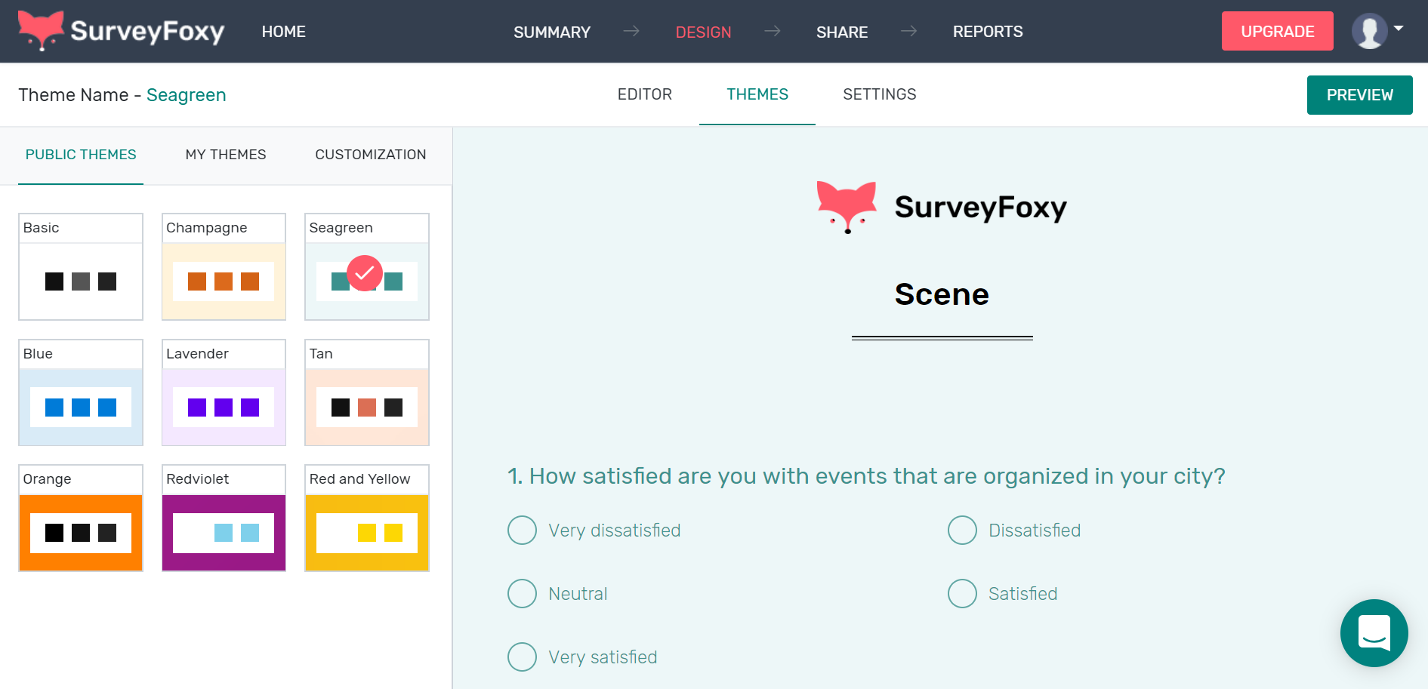
Task: Go to the REPORTS section
Action: click(x=987, y=31)
